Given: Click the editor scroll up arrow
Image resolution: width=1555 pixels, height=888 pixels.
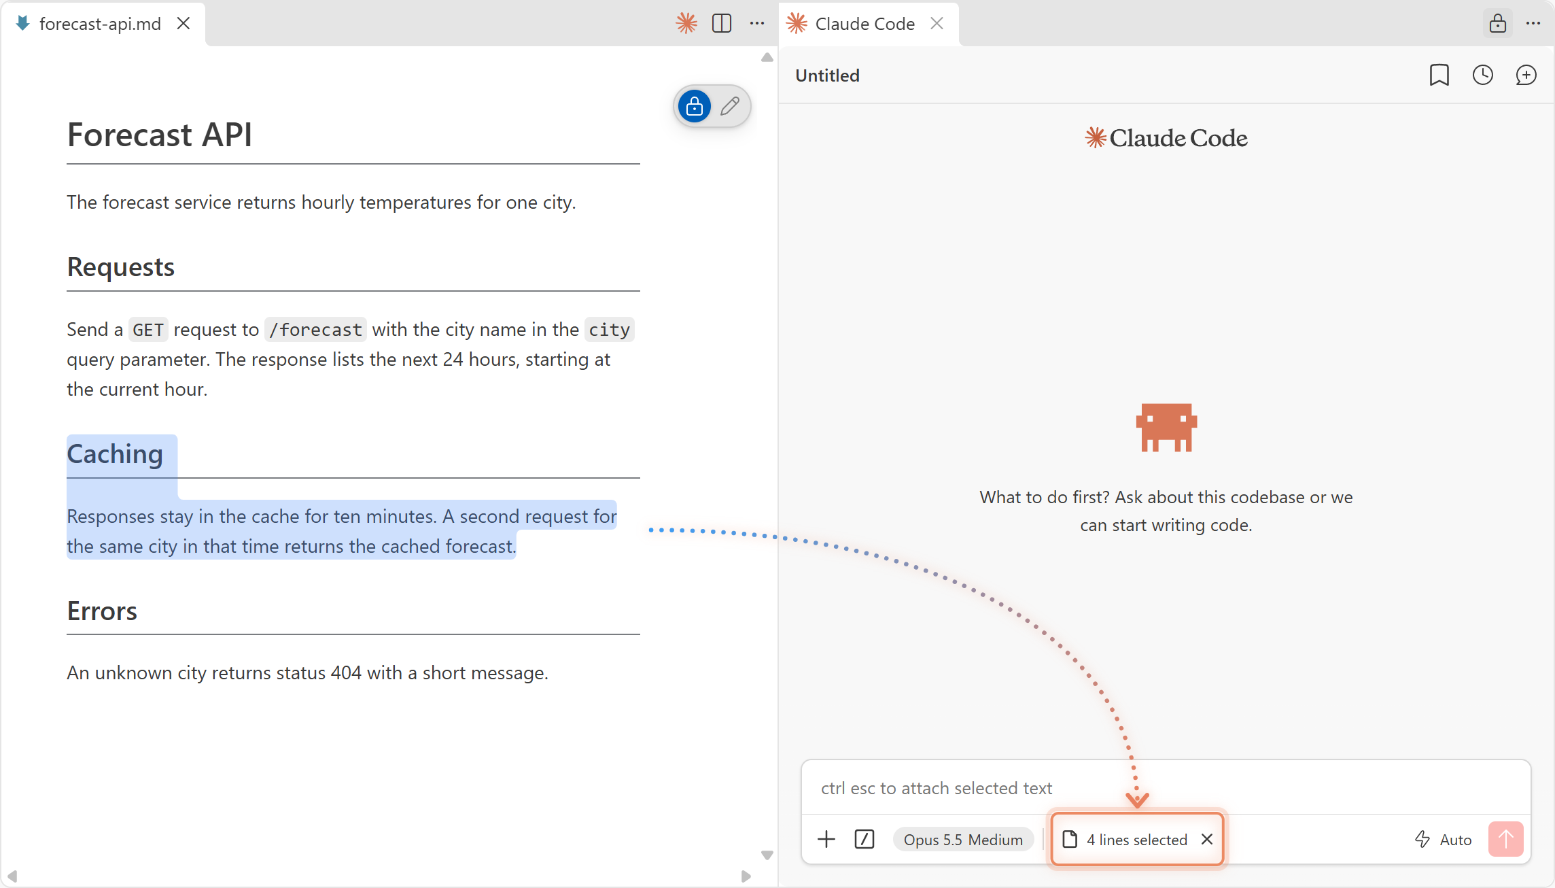Looking at the screenshot, I should pos(767,58).
